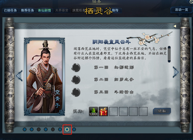The width and height of the screenshot is (193, 140).
Task: Click the 空青子 character portrait card
Action: [44, 77]
